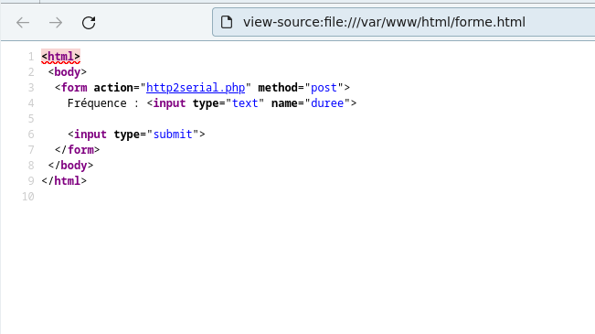Click the <body> opening tag on line 2
The width and height of the screenshot is (595, 334).
pos(67,72)
